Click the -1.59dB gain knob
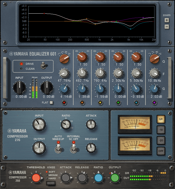The image size is (175, 189). [100, 89]
